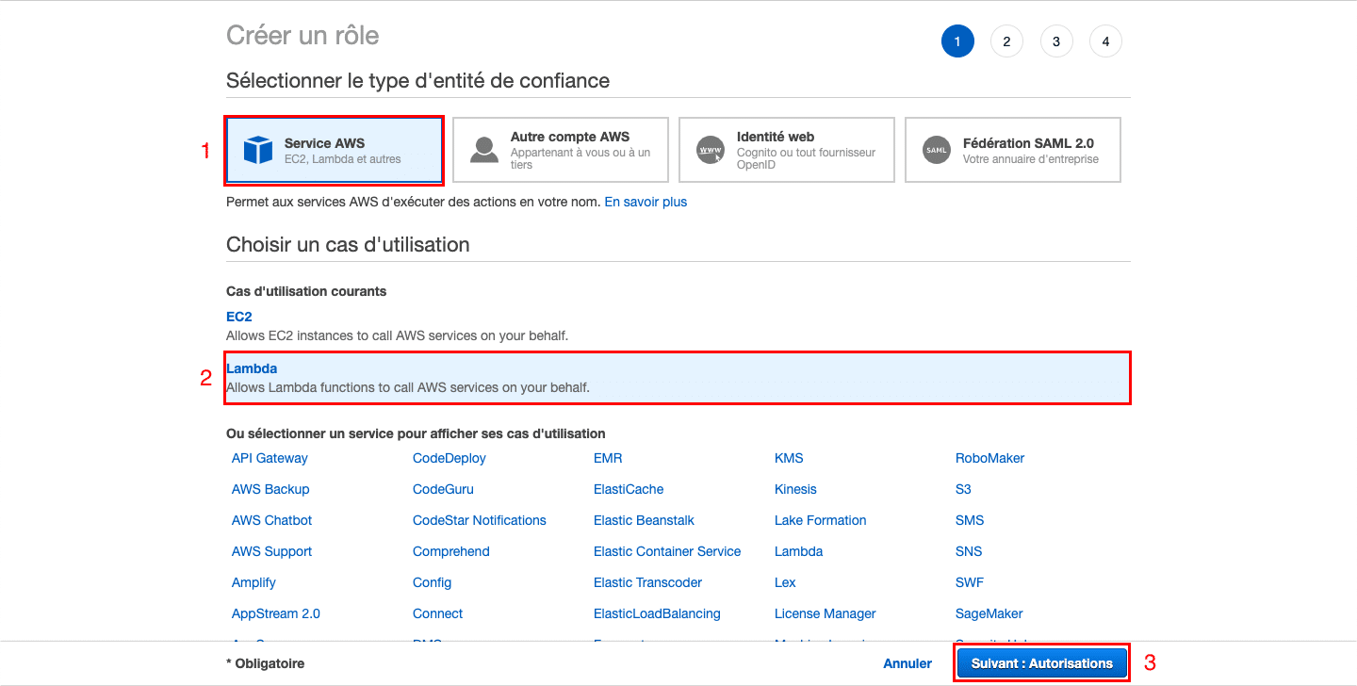Select Lex service
Screen dimensions: 1357x686
pyautogui.click(x=785, y=582)
